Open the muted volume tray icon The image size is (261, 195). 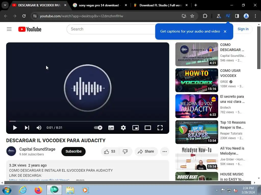coord(235,190)
